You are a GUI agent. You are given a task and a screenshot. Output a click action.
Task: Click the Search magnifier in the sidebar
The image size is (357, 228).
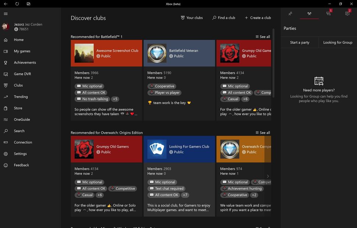click(x=5, y=131)
